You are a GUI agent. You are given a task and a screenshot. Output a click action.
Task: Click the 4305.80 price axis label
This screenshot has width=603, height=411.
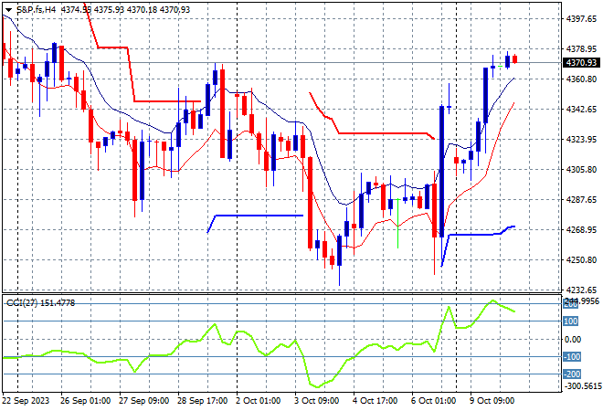coord(581,169)
